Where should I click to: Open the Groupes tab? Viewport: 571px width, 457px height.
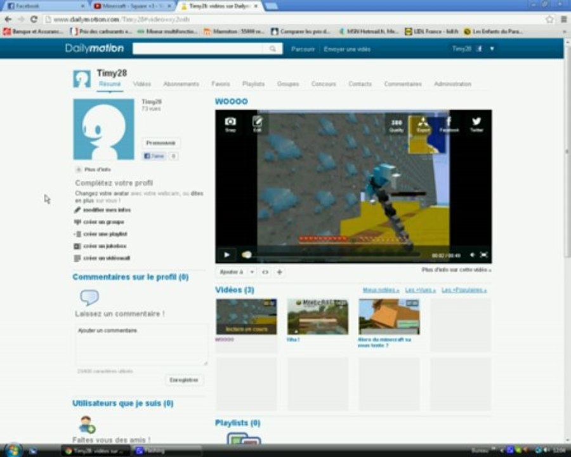coord(287,84)
